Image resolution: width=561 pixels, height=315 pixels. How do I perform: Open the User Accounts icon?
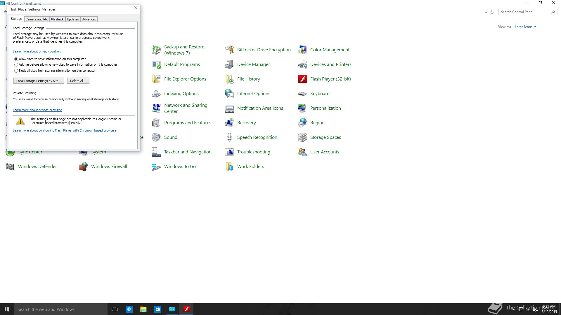[302, 152]
